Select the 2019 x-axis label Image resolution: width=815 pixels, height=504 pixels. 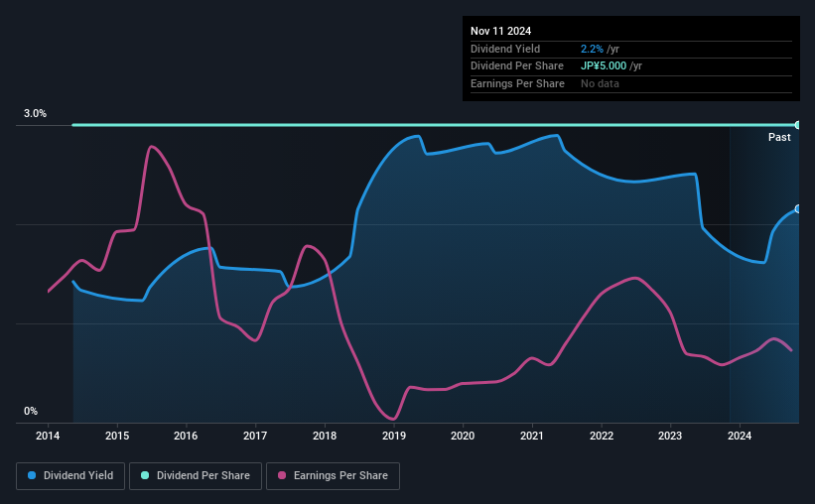(394, 436)
